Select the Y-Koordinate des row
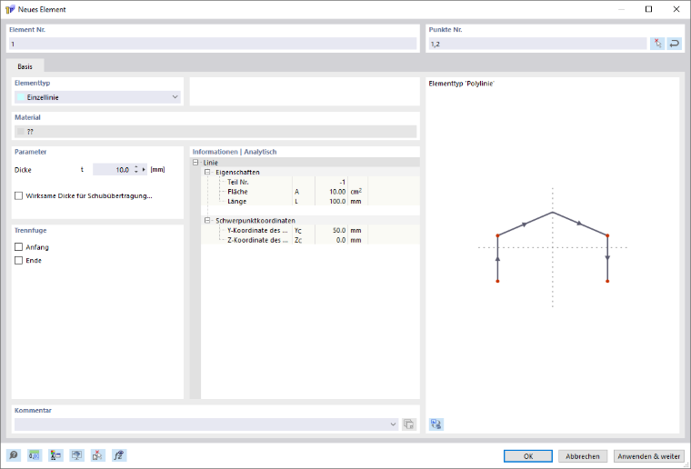The height and width of the screenshot is (469, 691). pyautogui.click(x=310, y=230)
